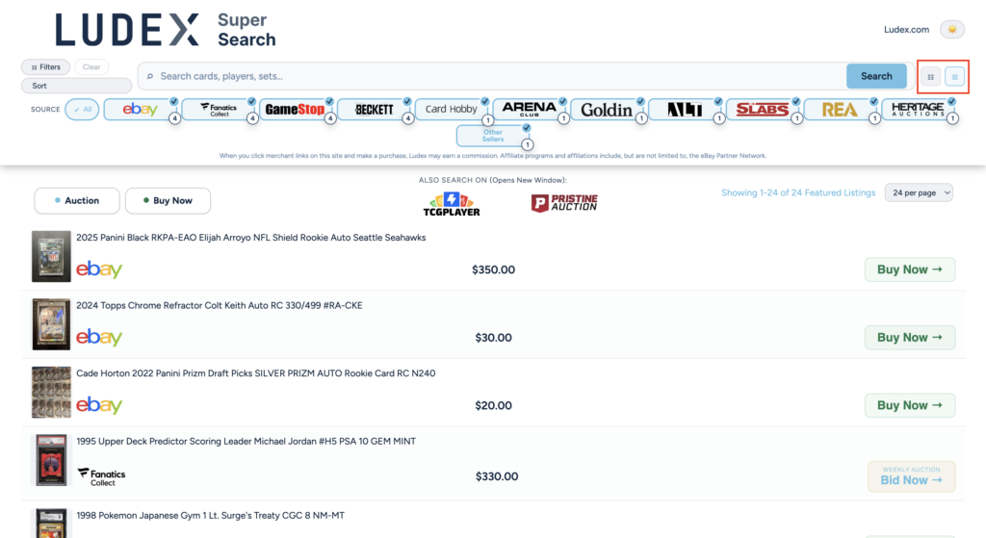Toggle the Heritage Auctions source filter
The width and height of the screenshot is (986, 538).
pyautogui.click(x=918, y=110)
